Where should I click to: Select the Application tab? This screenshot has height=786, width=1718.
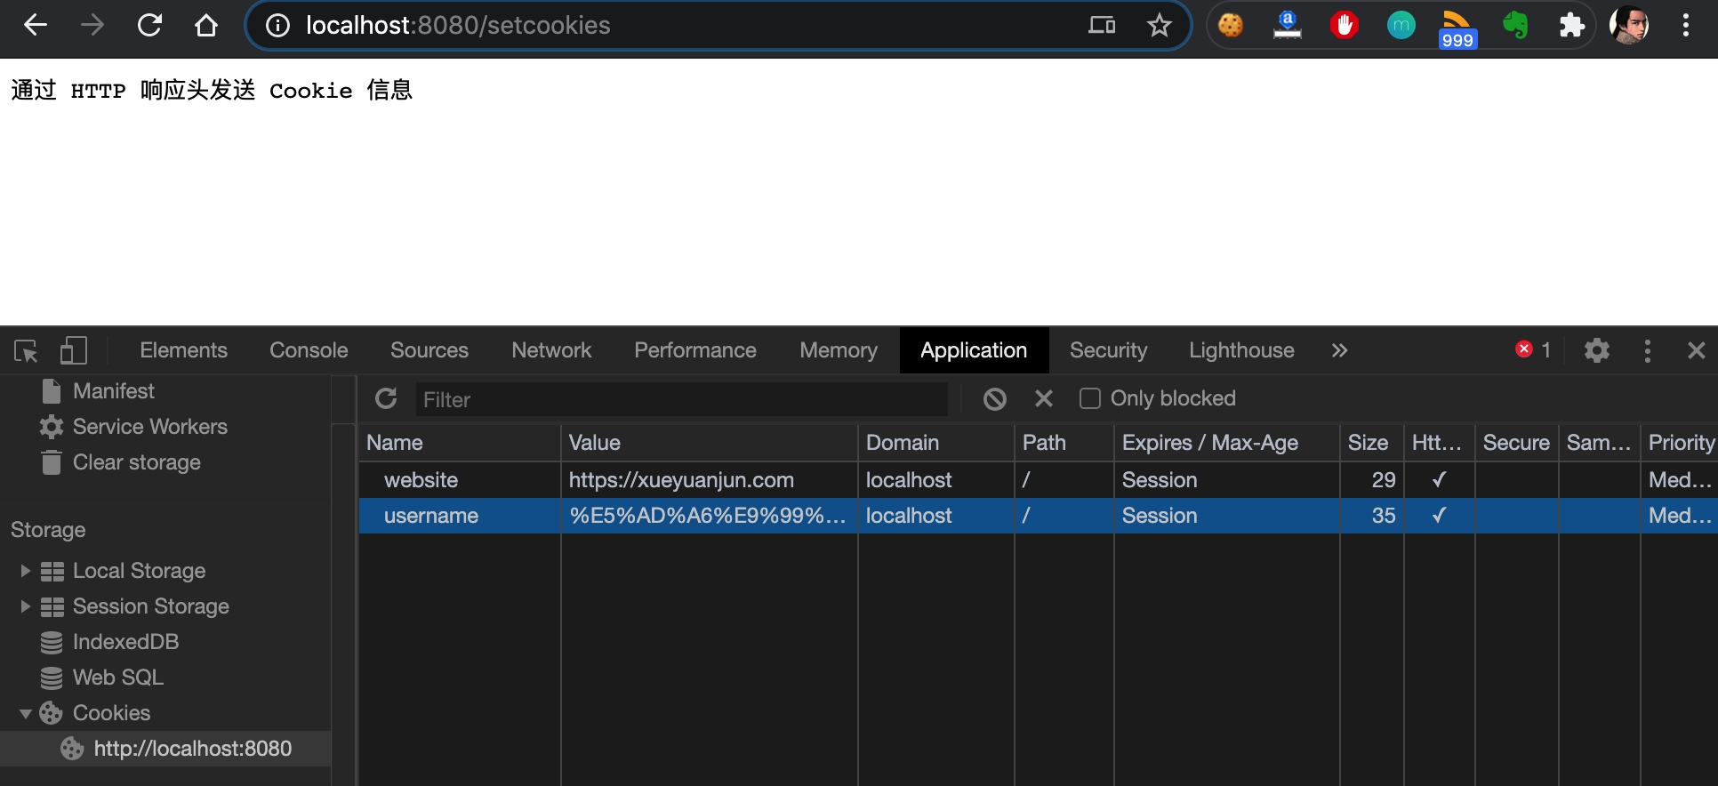(x=974, y=350)
